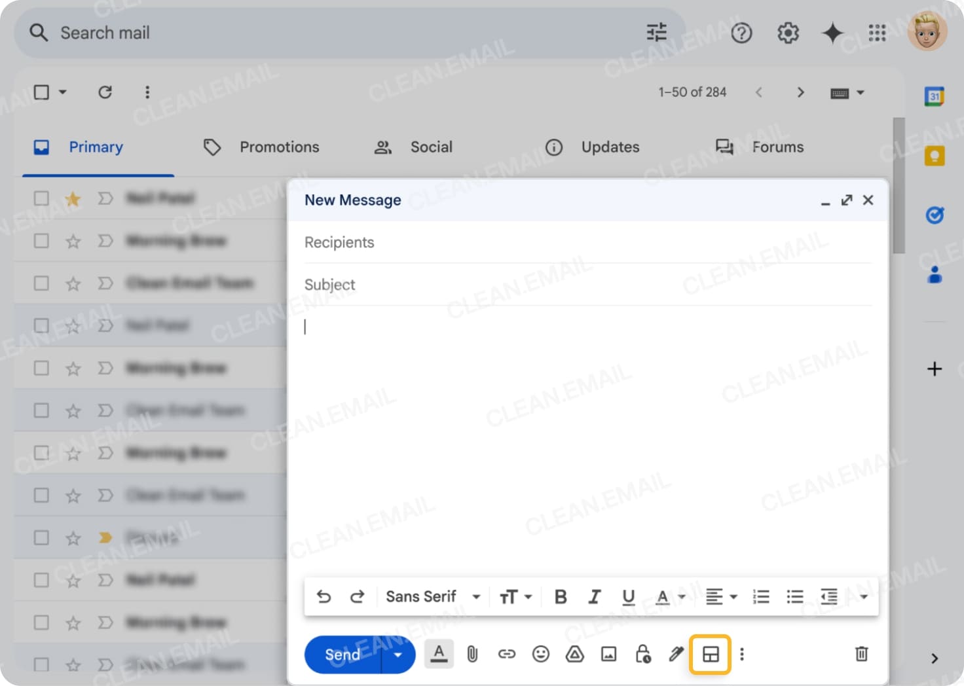This screenshot has height=686, width=964.
Task: Open Google Keep from the right sidebar
Action: [935, 155]
